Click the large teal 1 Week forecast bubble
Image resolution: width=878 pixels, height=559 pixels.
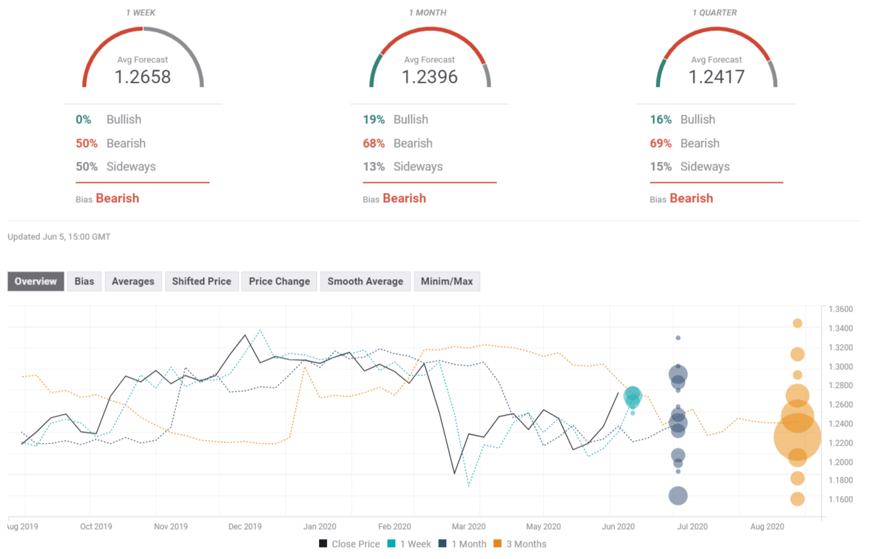coord(633,396)
